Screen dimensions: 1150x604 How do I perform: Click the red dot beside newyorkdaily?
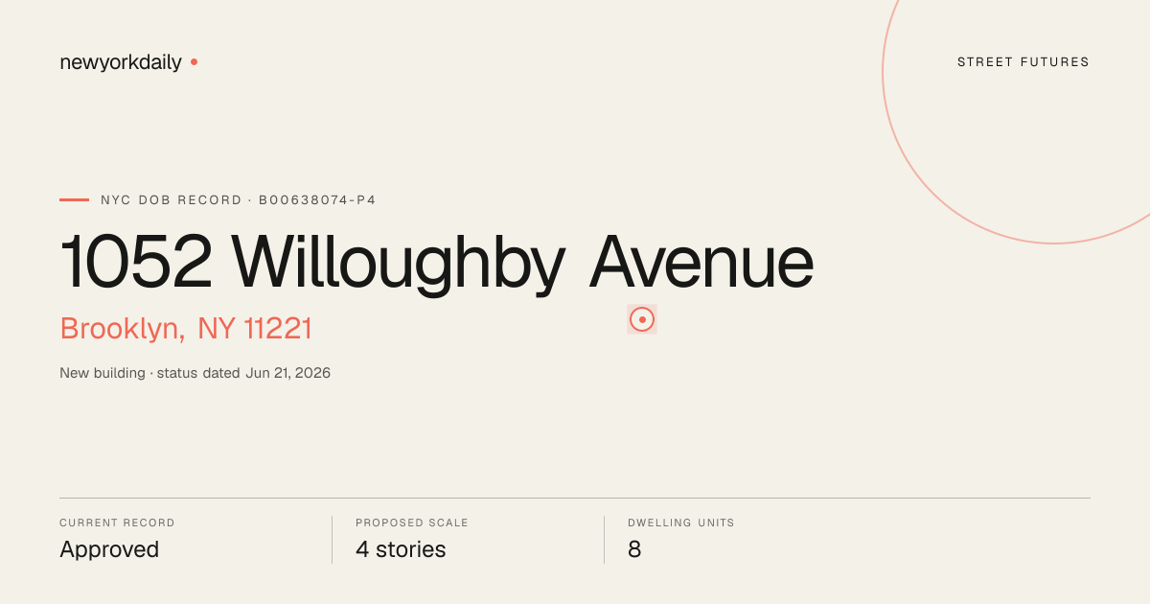tap(194, 61)
